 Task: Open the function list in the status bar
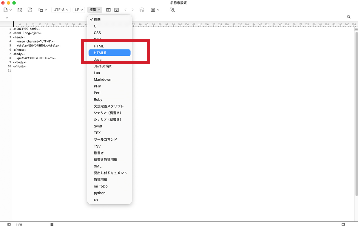click(52, 224)
